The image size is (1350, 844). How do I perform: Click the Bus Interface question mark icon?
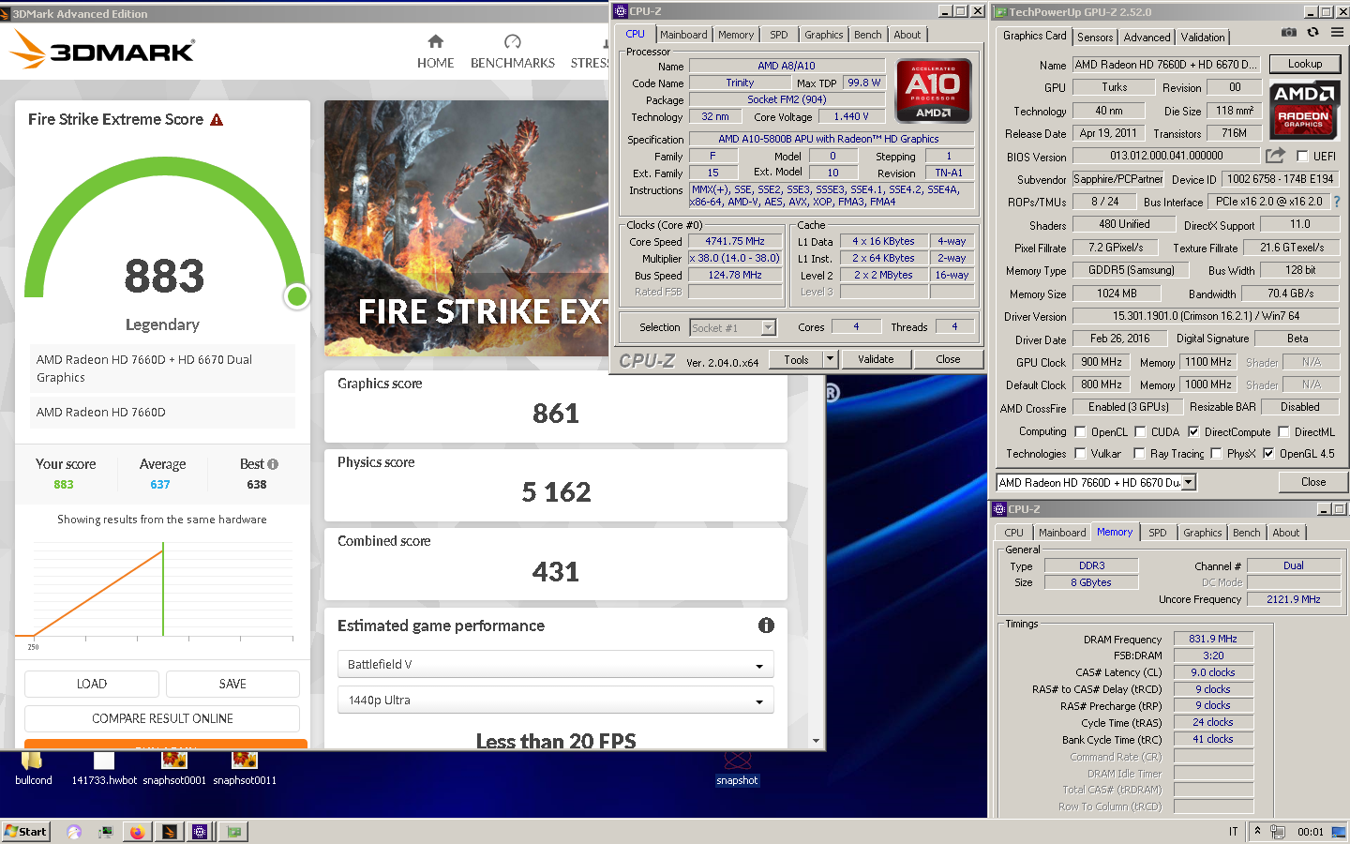[x=1337, y=202]
